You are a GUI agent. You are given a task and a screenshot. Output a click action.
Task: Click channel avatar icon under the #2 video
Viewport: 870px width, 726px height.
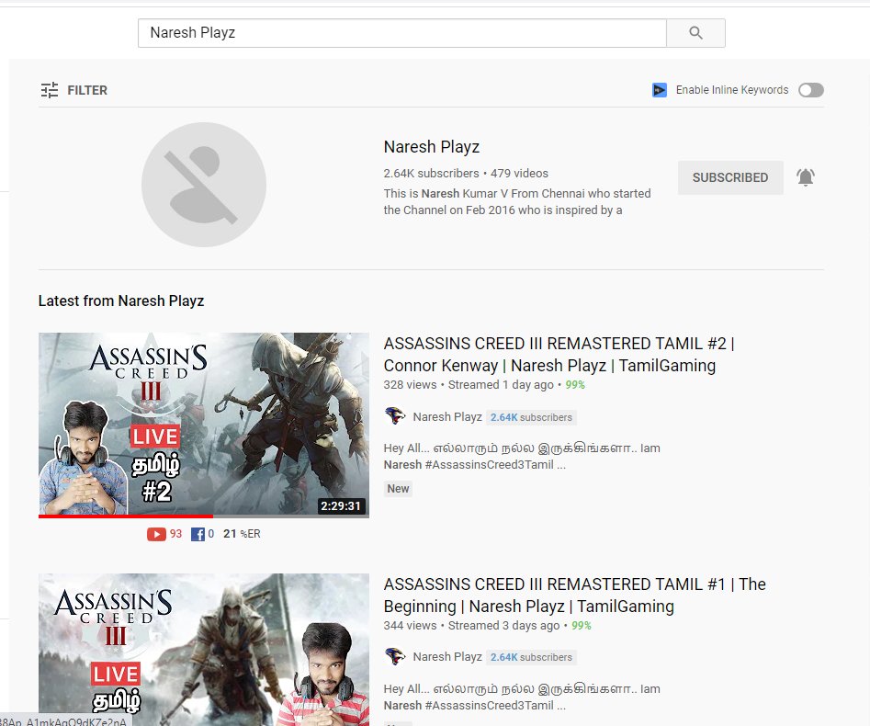point(394,415)
